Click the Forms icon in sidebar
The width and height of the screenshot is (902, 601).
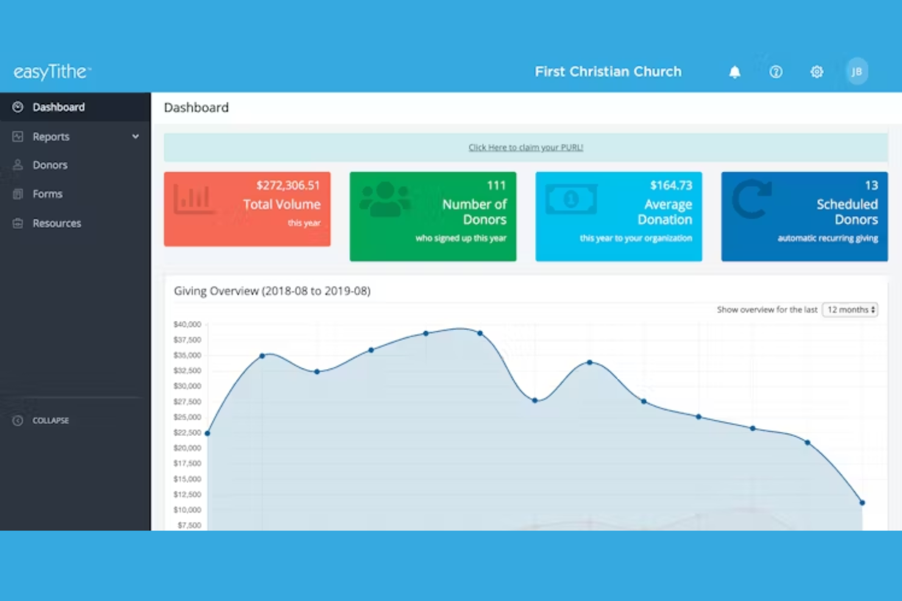pyautogui.click(x=18, y=194)
